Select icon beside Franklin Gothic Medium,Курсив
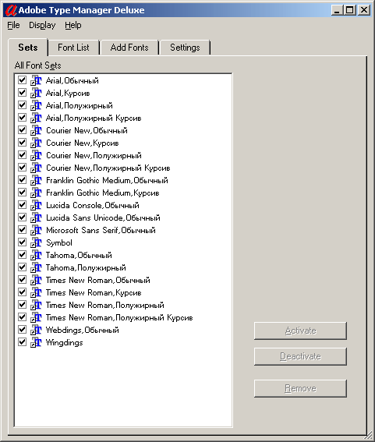The width and height of the screenshot is (375, 442). [36, 193]
